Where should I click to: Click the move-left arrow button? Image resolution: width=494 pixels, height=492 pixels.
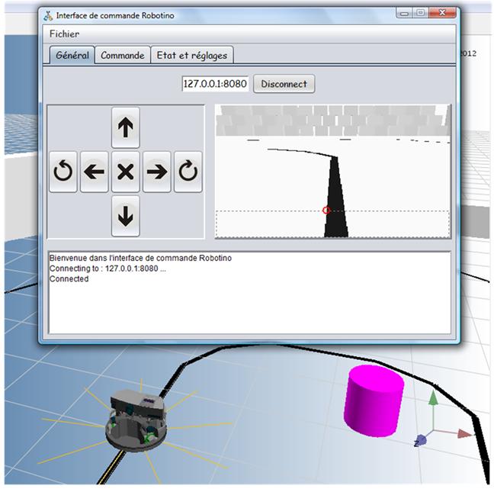(94, 172)
